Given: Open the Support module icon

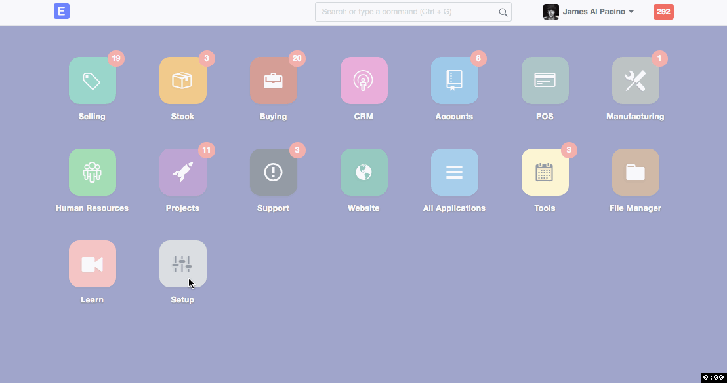Looking at the screenshot, I should (x=274, y=172).
